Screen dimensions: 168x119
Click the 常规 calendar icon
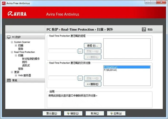click(x=9, y=80)
